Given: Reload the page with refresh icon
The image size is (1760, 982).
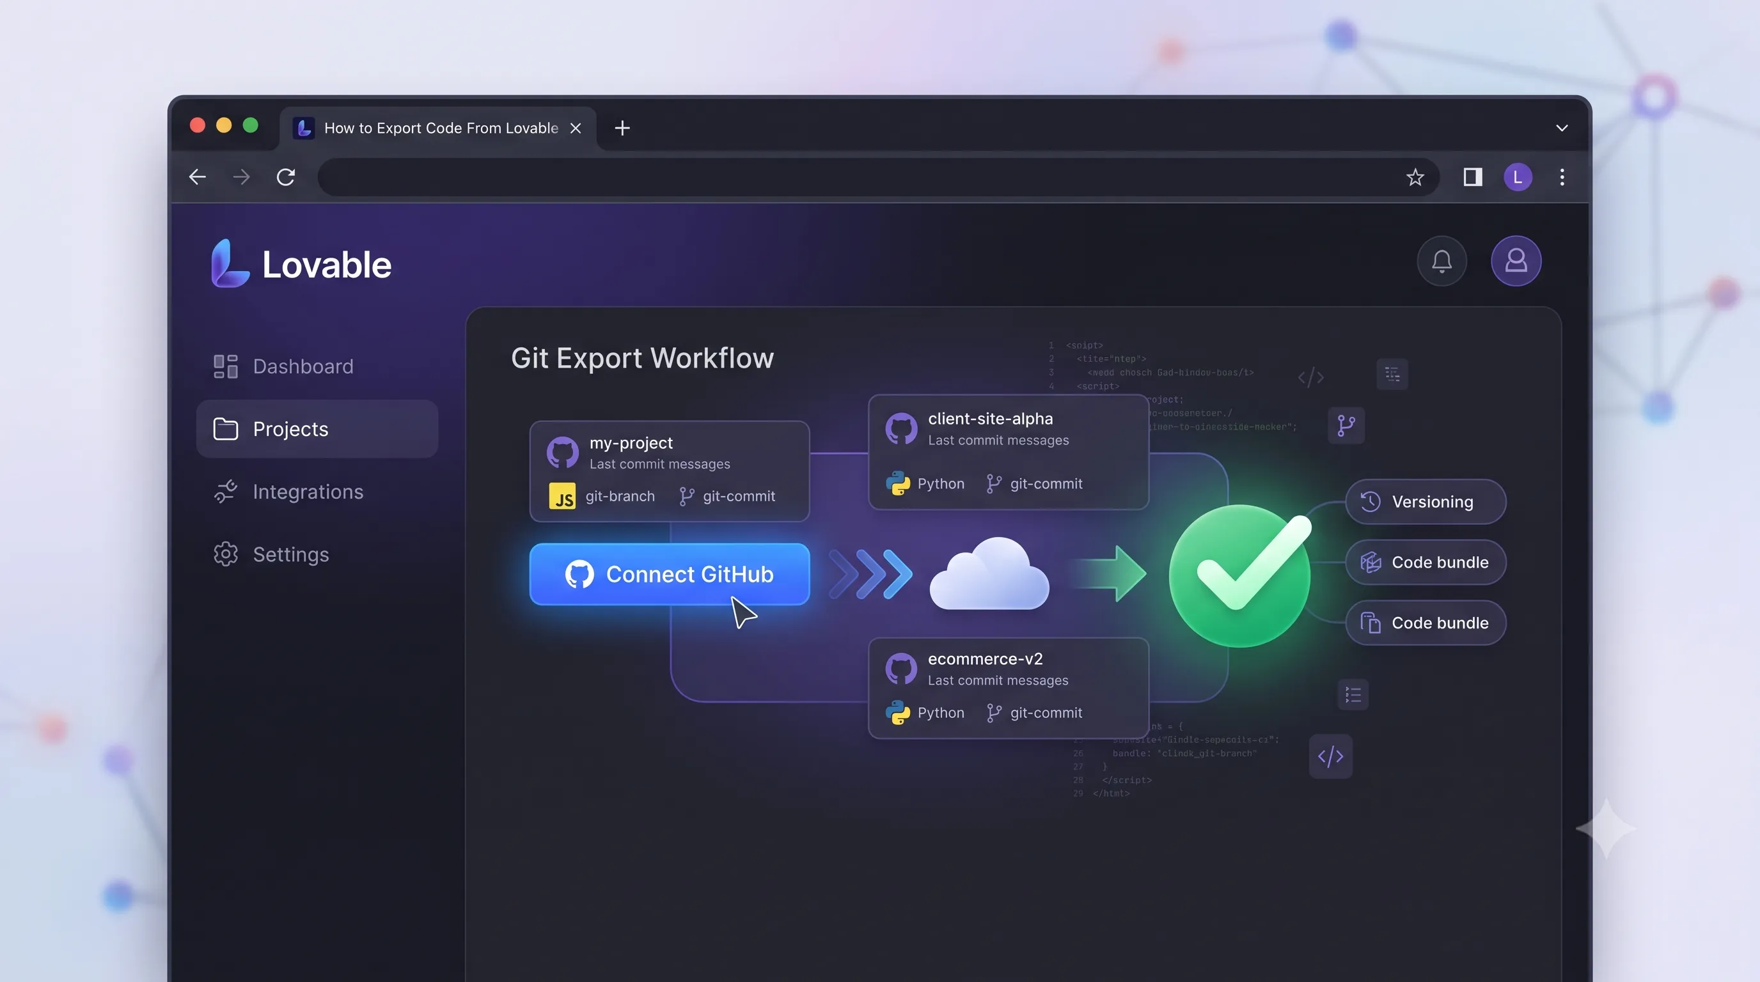Looking at the screenshot, I should click(x=286, y=178).
